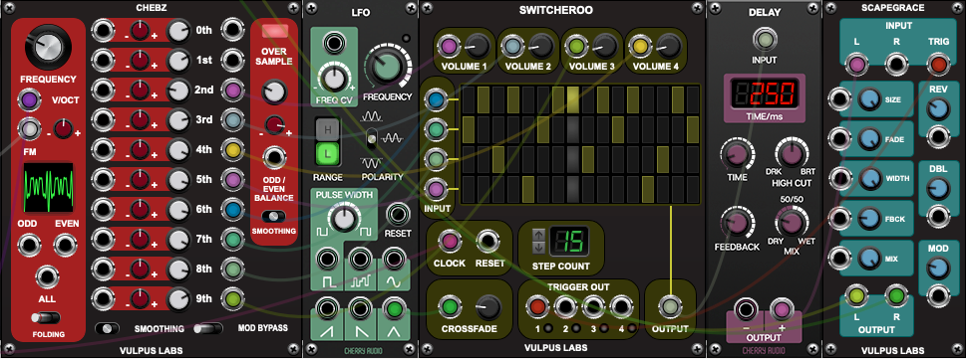Turn the large Chebz FREQUENCY knob
Screen dimensions: 966x359
(48, 48)
